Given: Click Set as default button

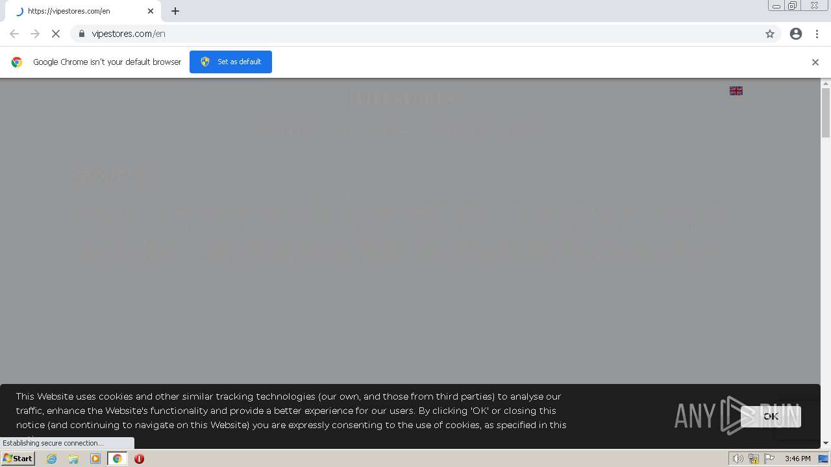Looking at the screenshot, I should click(x=230, y=62).
